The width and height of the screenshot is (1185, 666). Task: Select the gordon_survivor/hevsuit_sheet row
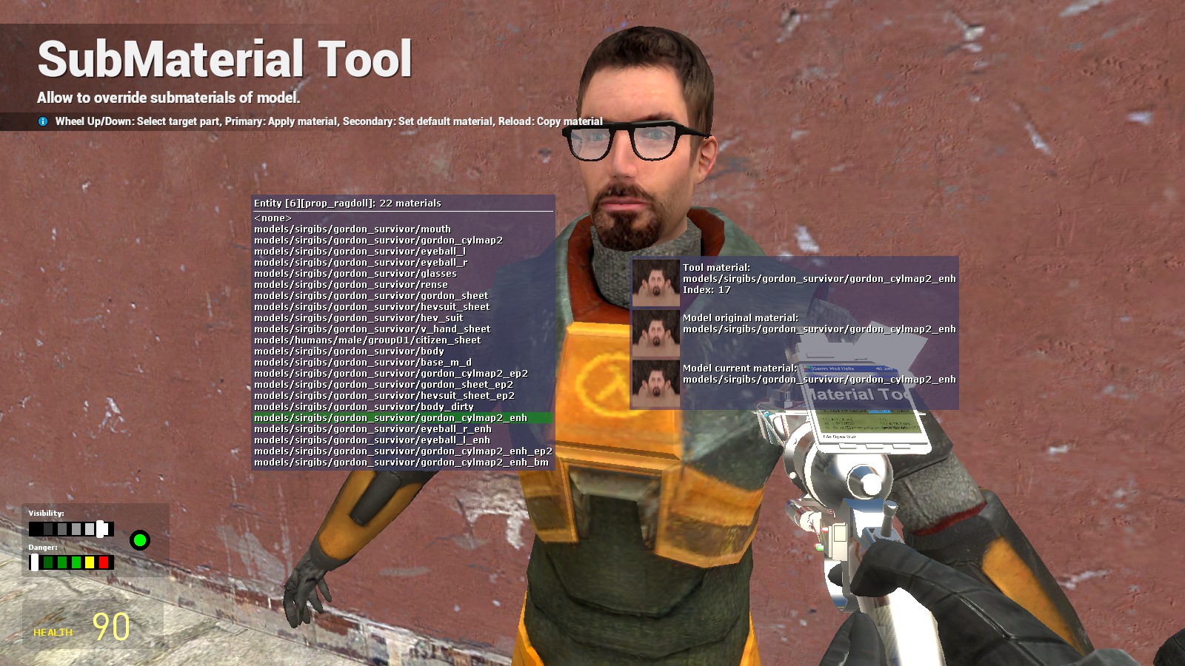pos(403,307)
